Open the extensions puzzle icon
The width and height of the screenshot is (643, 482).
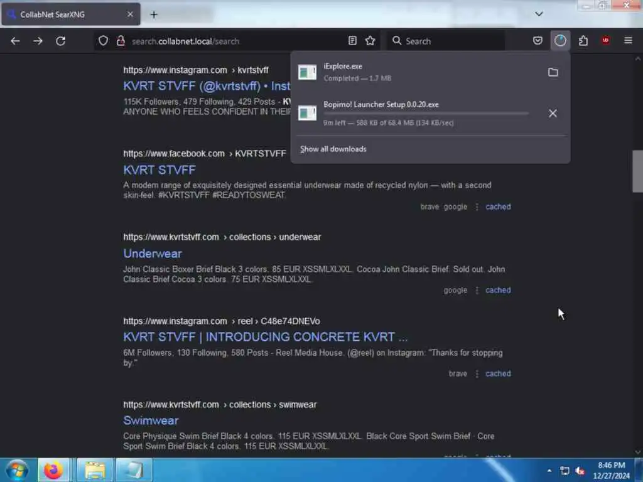pos(583,41)
